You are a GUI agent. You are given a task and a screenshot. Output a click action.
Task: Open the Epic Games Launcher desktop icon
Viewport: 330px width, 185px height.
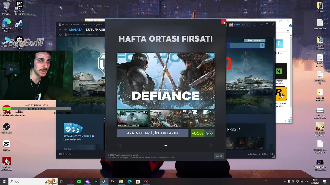tap(19, 8)
